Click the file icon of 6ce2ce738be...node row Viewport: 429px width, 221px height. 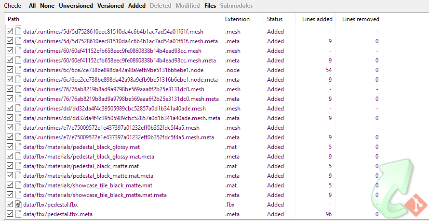point(18,70)
